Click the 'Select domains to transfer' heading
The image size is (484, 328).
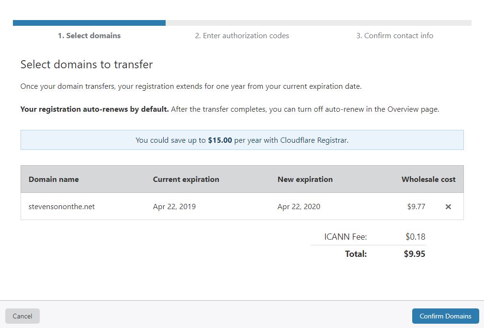87,64
